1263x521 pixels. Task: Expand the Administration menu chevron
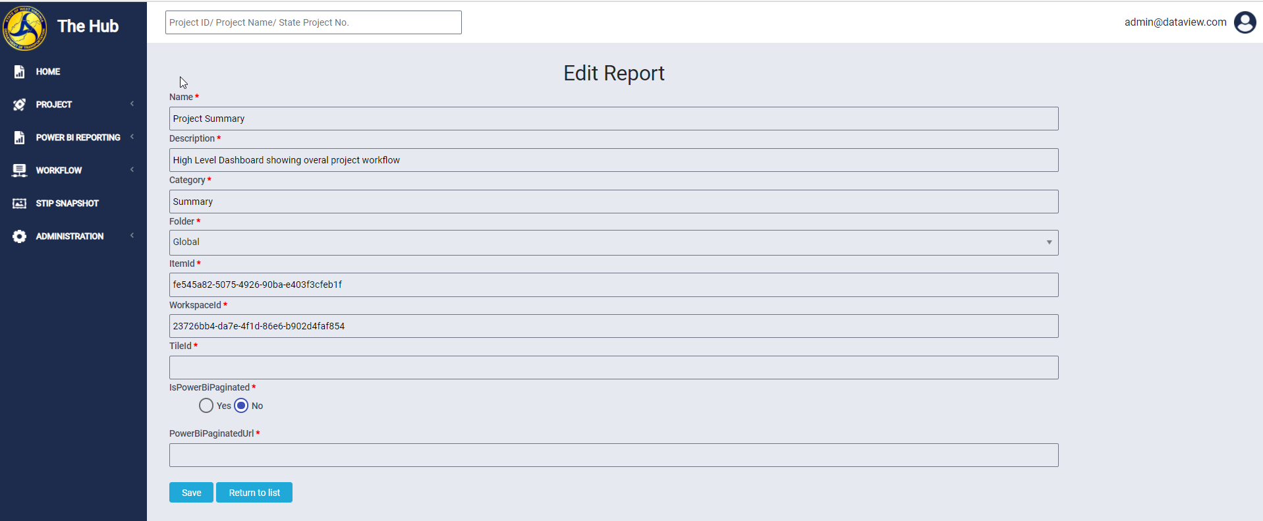tap(132, 236)
